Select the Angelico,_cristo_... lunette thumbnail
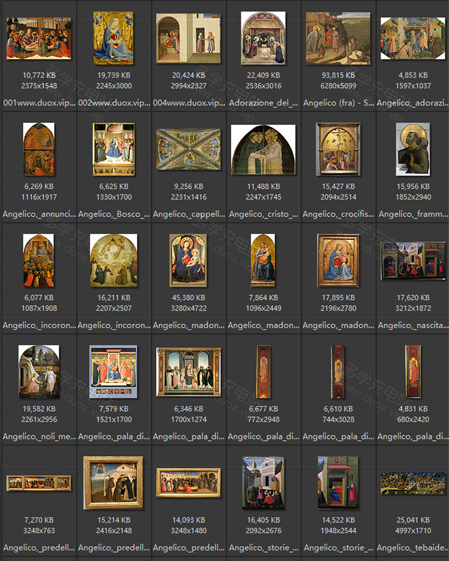449x561 pixels. click(263, 149)
